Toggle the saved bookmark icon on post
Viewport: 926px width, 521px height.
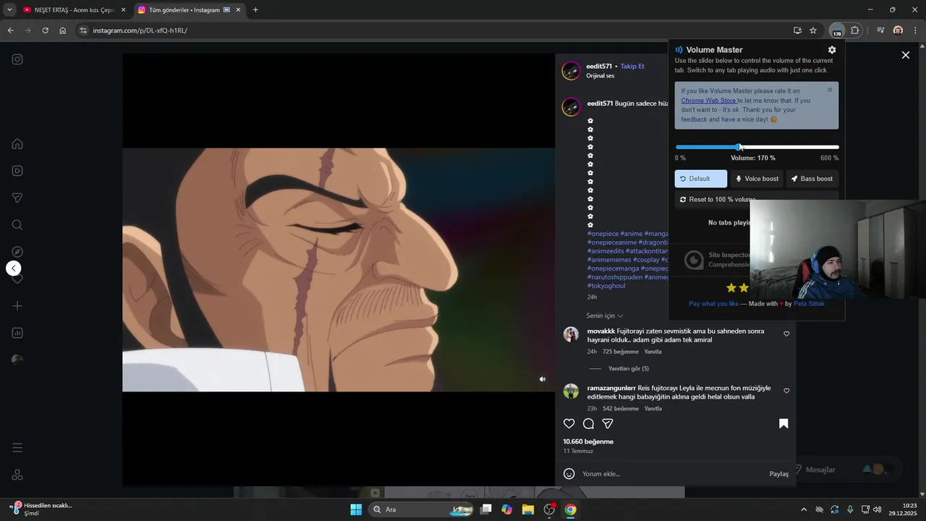click(783, 424)
